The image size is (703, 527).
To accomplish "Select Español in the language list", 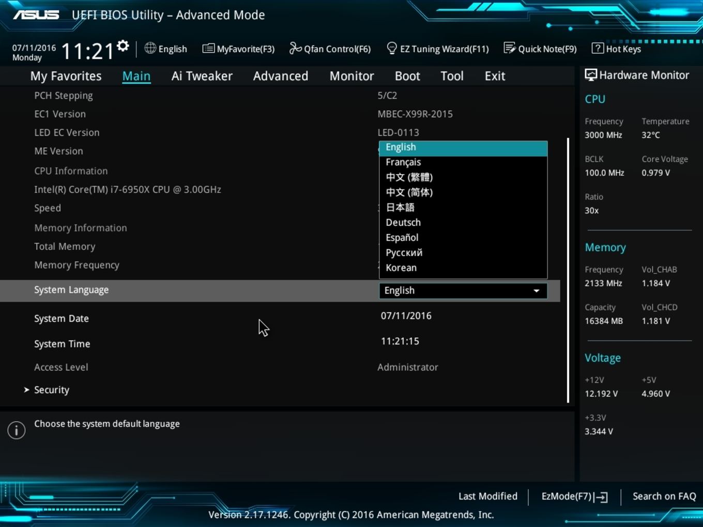I will (x=463, y=238).
